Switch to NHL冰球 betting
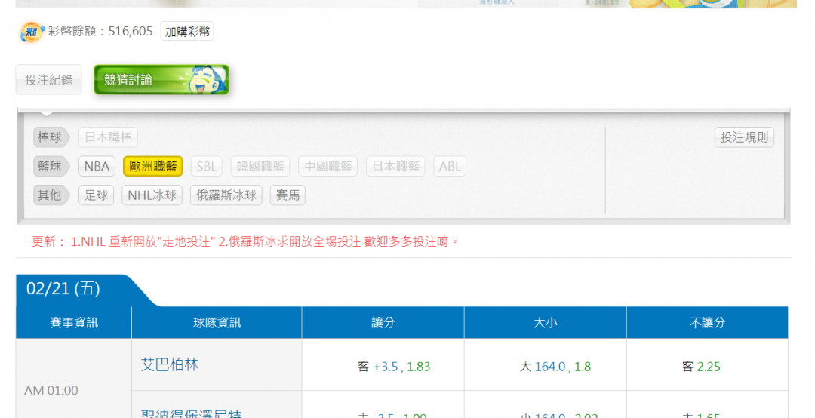This screenshot has width=815, height=418. click(152, 195)
